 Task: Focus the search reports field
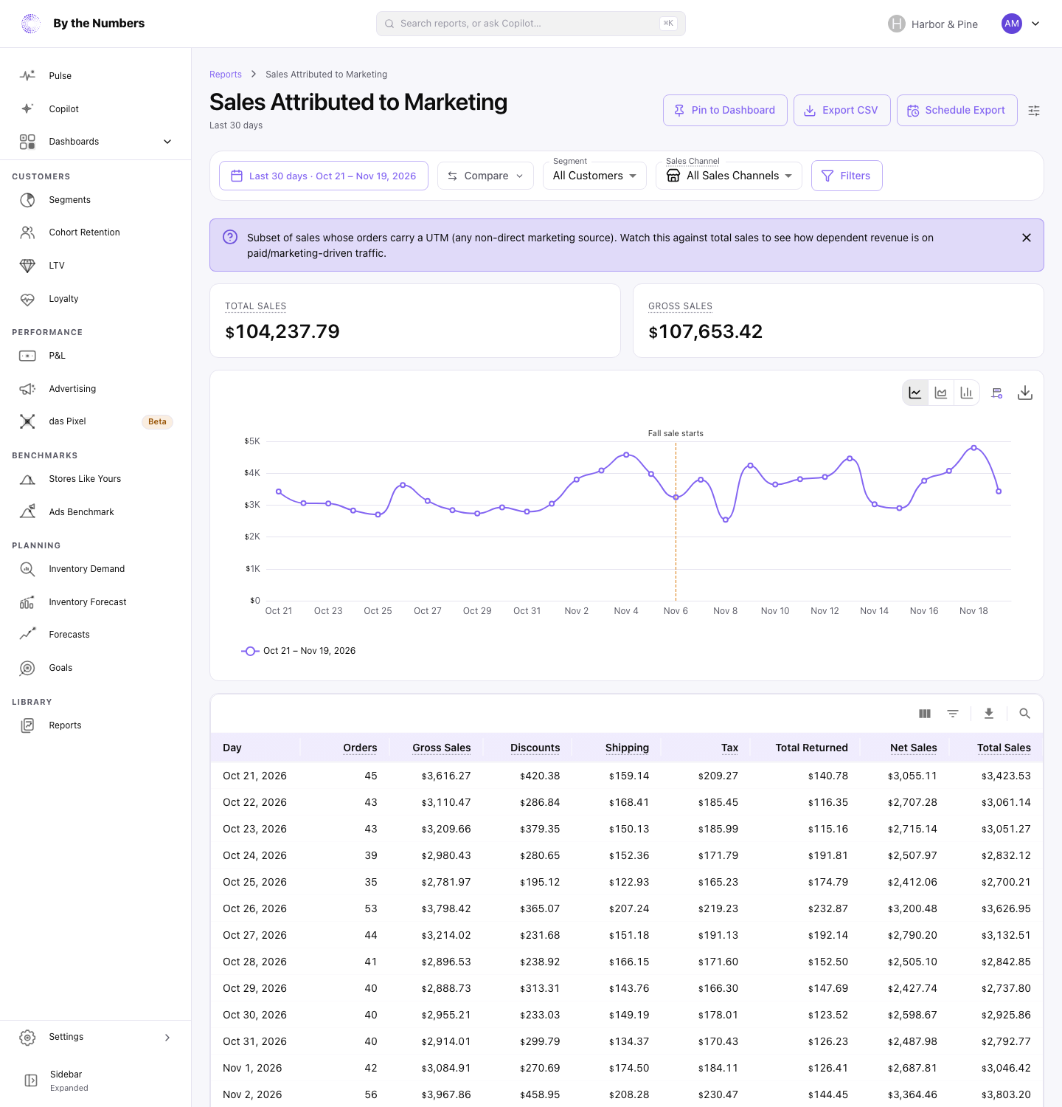click(531, 24)
